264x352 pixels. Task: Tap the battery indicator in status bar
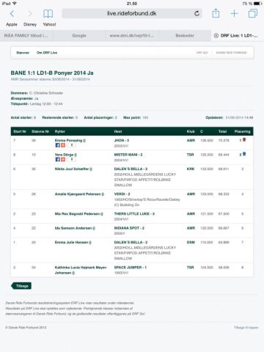coord(257,4)
